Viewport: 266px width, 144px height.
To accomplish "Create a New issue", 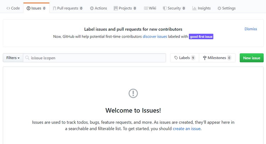I will (251, 58).
